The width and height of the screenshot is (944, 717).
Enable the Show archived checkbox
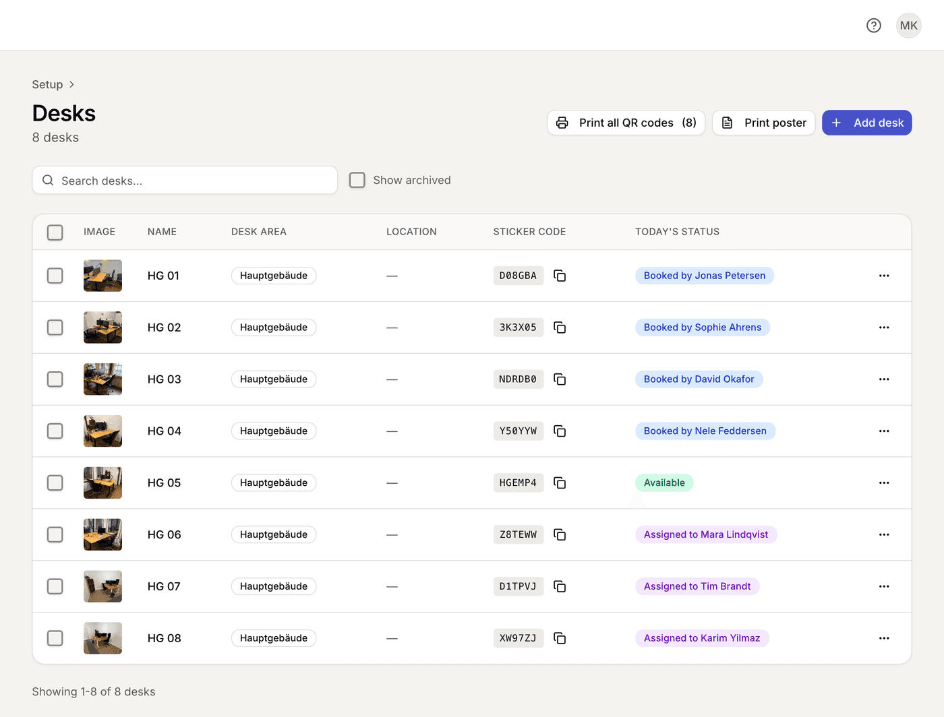pyautogui.click(x=357, y=180)
